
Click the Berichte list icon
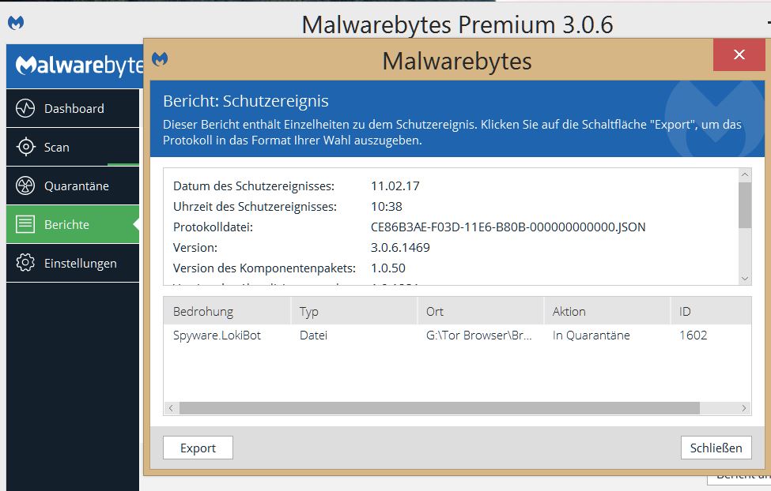[x=25, y=224]
